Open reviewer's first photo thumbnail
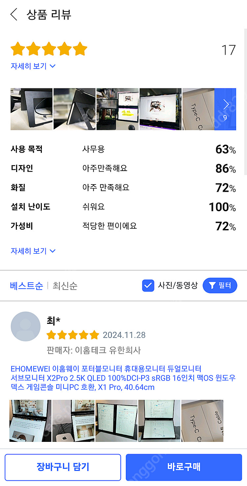The width and height of the screenshot is (247, 486). click(x=30, y=421)
